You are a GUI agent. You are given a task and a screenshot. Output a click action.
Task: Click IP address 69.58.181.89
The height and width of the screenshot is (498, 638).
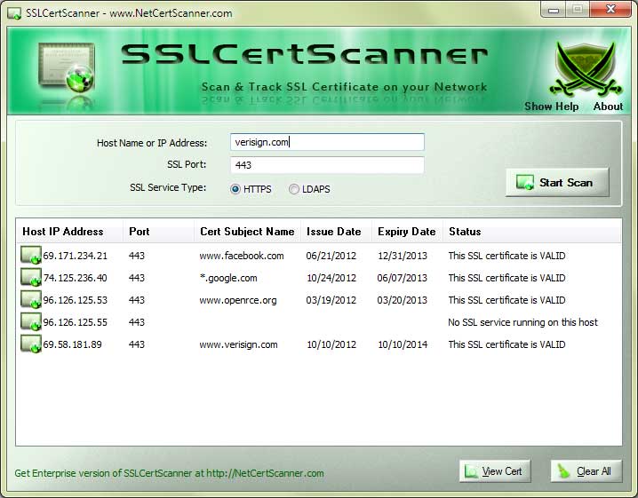[73, 344]
